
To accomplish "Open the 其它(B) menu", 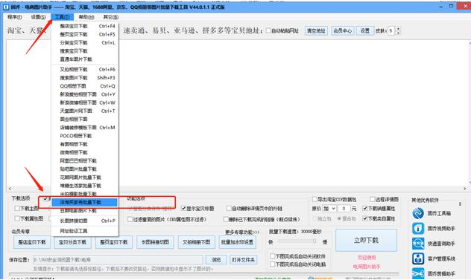I will [111, 17].
